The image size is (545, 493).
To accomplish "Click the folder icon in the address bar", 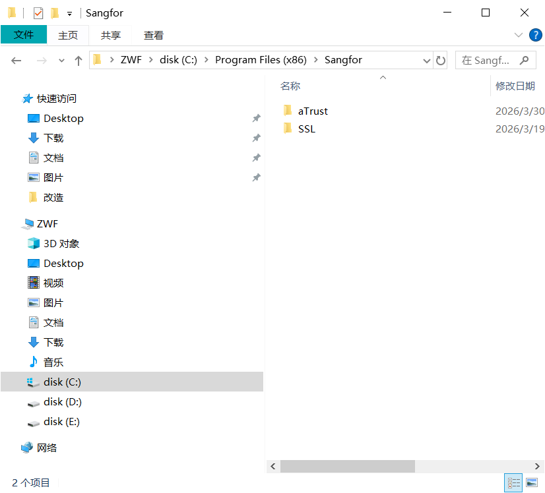I will point(98,60).
